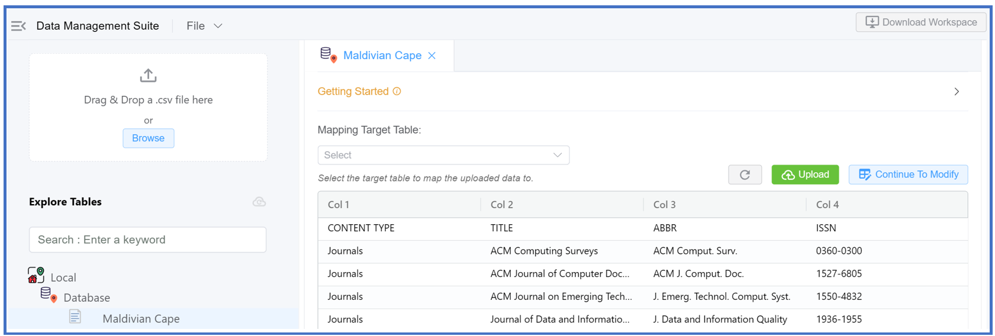Click the Database icon in the tree

coord(48,294)
